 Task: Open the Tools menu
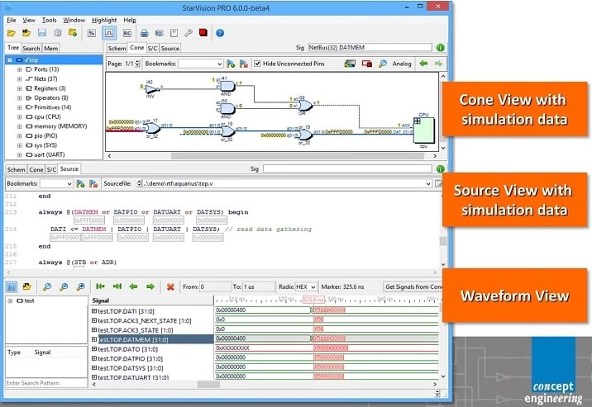[49, 20]
